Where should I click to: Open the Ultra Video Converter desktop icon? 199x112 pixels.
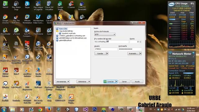click(x=38, y=45)
